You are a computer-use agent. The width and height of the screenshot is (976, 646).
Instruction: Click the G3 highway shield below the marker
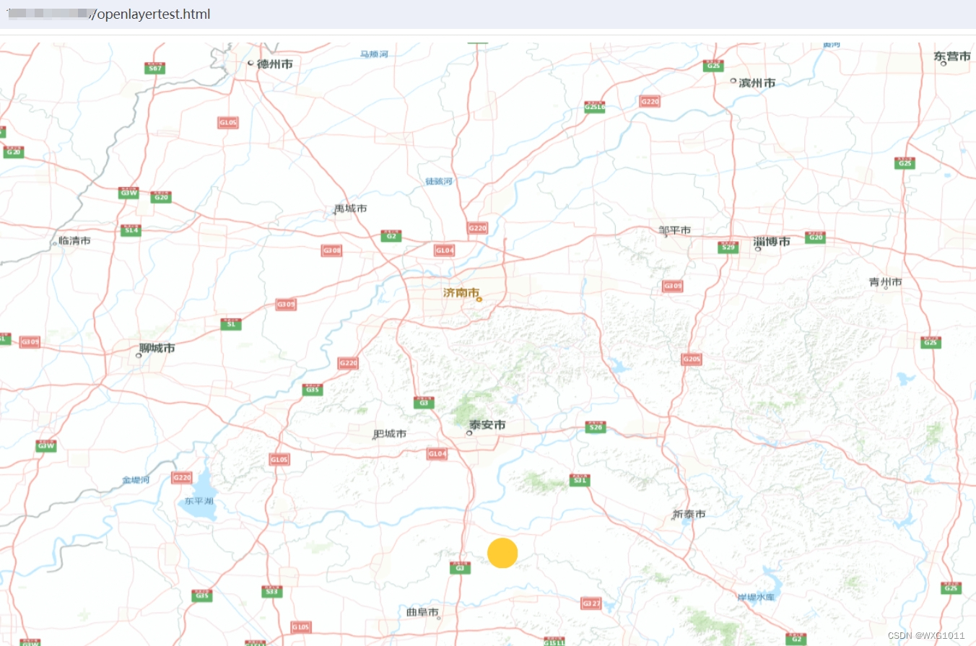coord(460,568)
